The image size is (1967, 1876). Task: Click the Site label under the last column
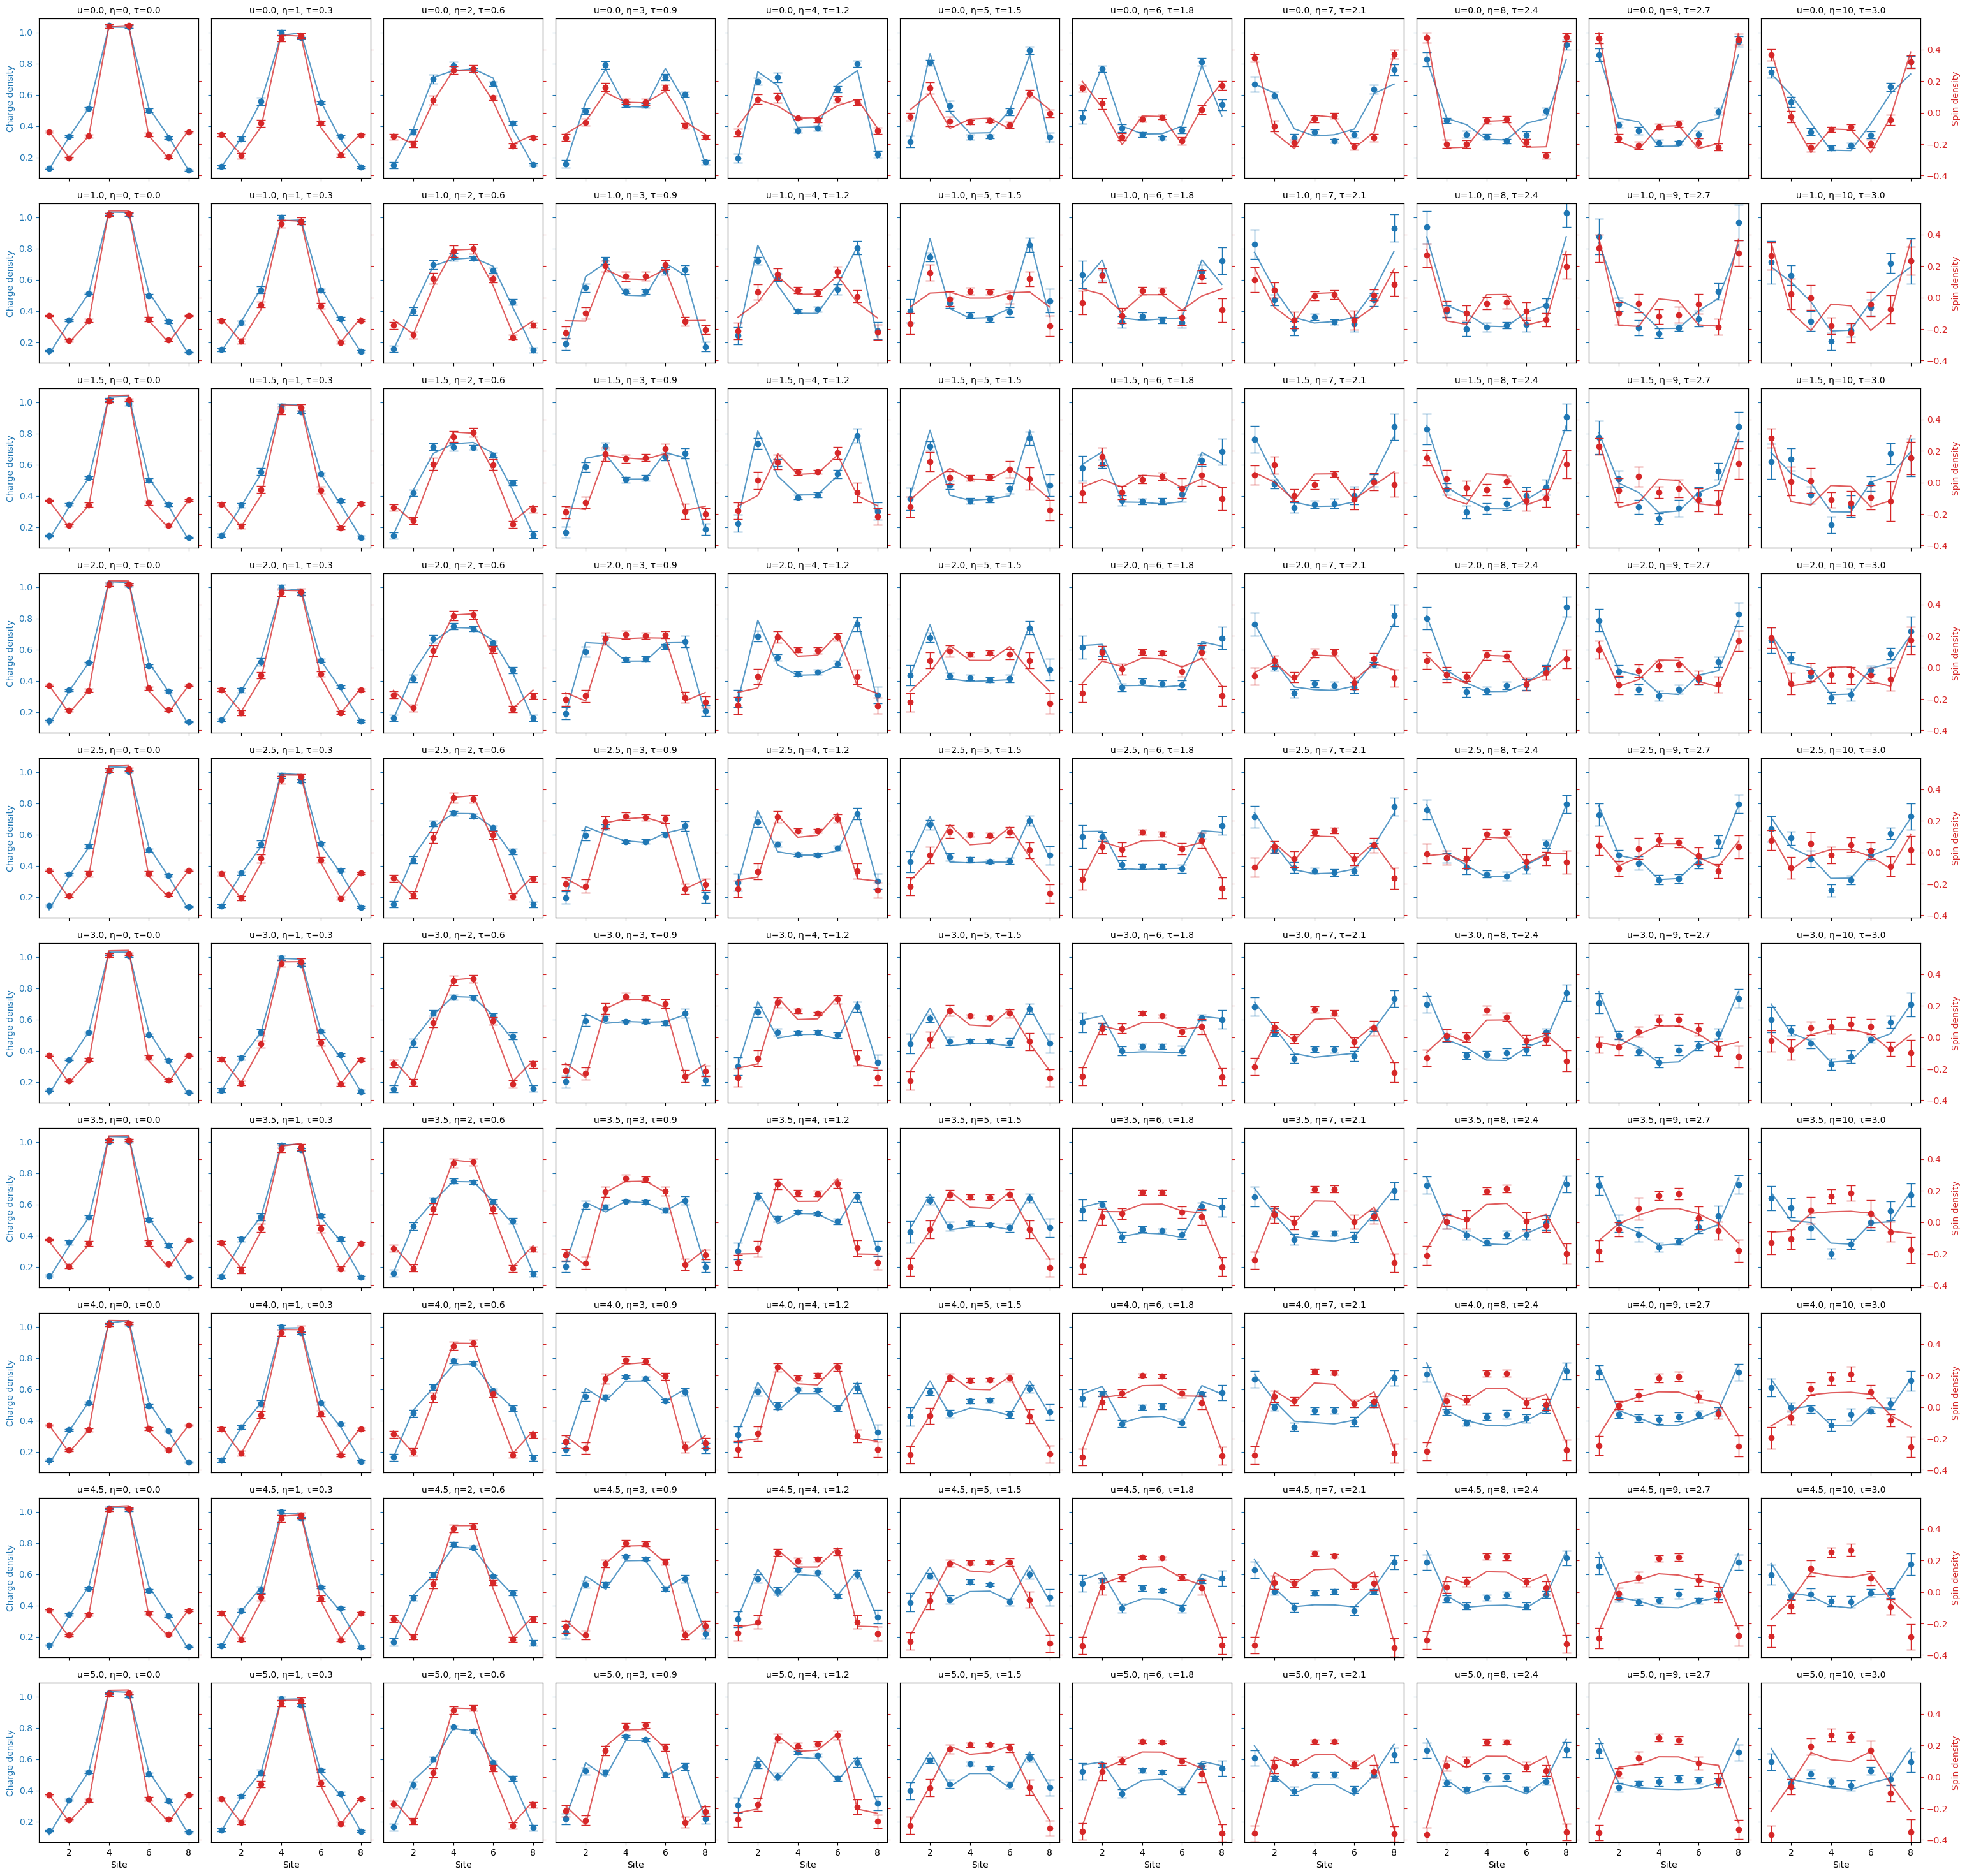1840,1864
